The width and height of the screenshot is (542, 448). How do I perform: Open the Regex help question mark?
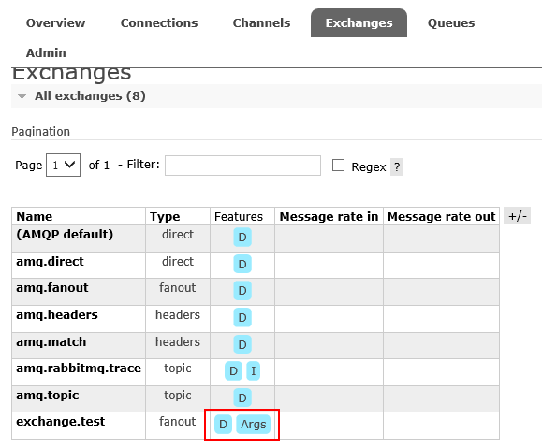(x=397, y=167)
